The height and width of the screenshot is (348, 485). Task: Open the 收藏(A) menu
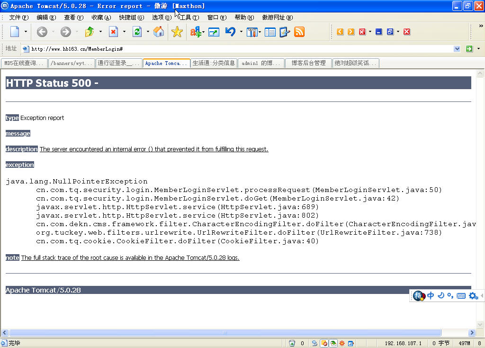click(101, 18)
